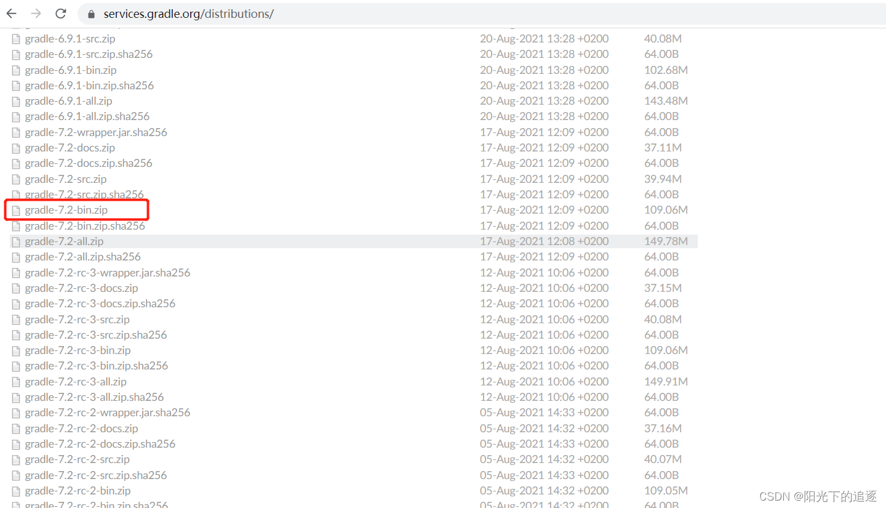Click file icon beside gradle-7.2-docs.zip
This screenshot has width=886, height=508.
click(16, 148)
